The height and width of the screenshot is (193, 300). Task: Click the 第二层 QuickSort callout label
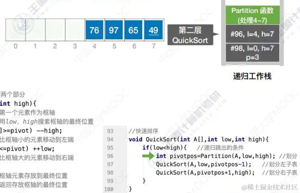(190, 35)
